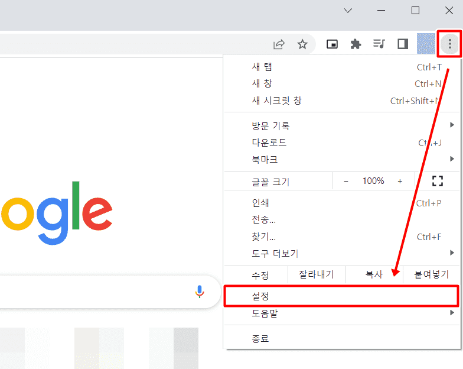
Task: Select 새 탭 menu item
Action: point(342,67)
